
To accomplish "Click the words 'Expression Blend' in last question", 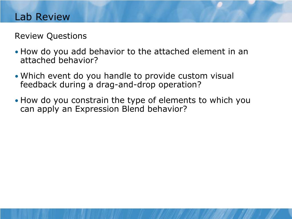I will click(x=110, y=109).
